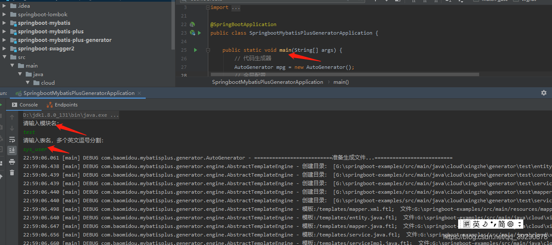Select SpringbootMybatisPlusGeneratorApplication run tab

coord(79,93)
